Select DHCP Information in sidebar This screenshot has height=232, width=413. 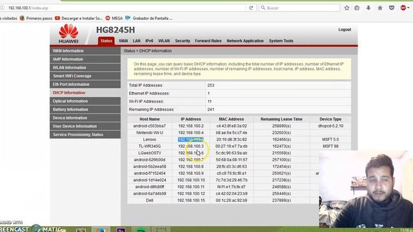coord(85,93)
